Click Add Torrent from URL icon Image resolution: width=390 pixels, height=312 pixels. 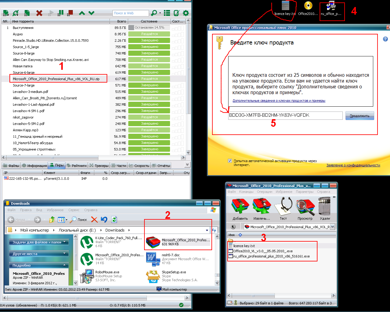point(16,13)
